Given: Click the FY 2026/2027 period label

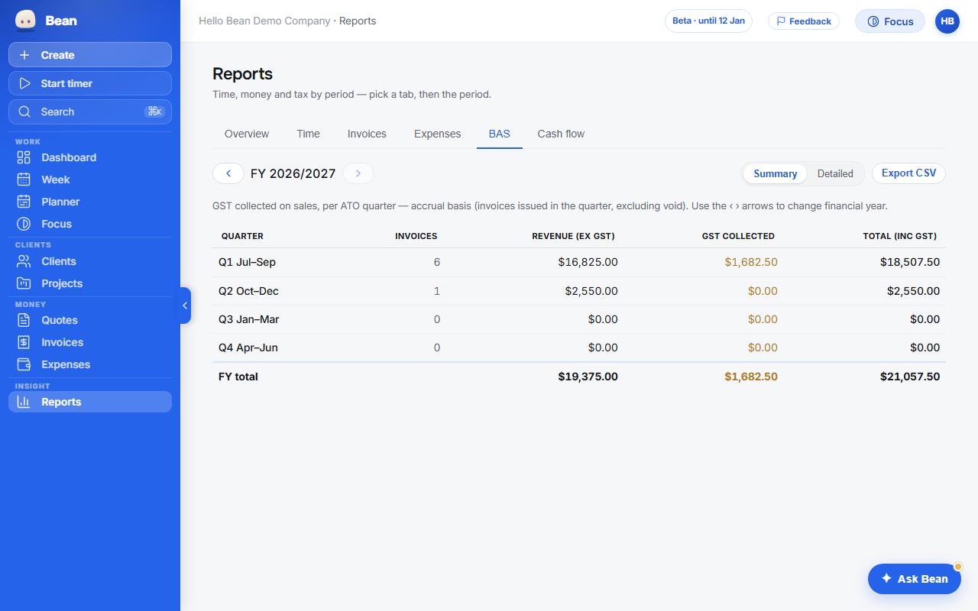Looking at the screenshot, I should [x=293, y=173].
